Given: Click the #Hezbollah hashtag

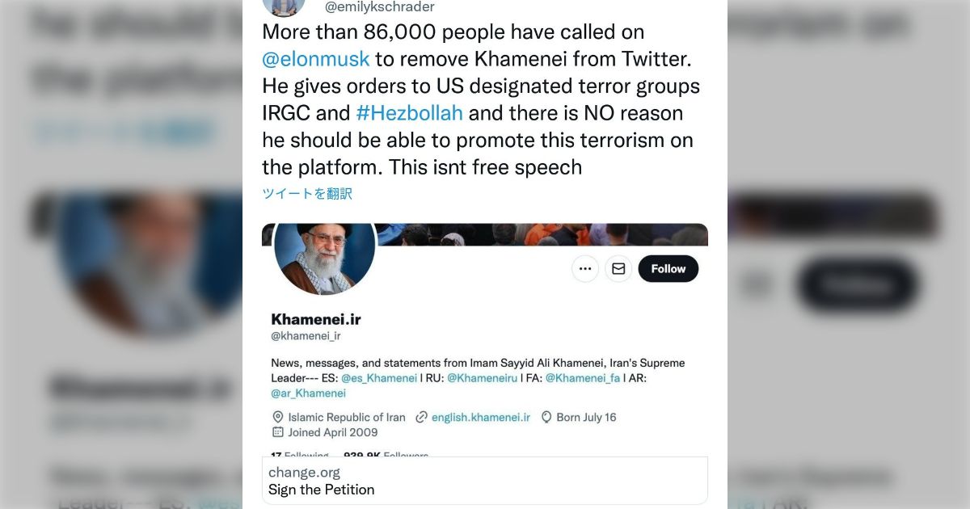Looking at the screenshot, I should [x=409, y=112].
